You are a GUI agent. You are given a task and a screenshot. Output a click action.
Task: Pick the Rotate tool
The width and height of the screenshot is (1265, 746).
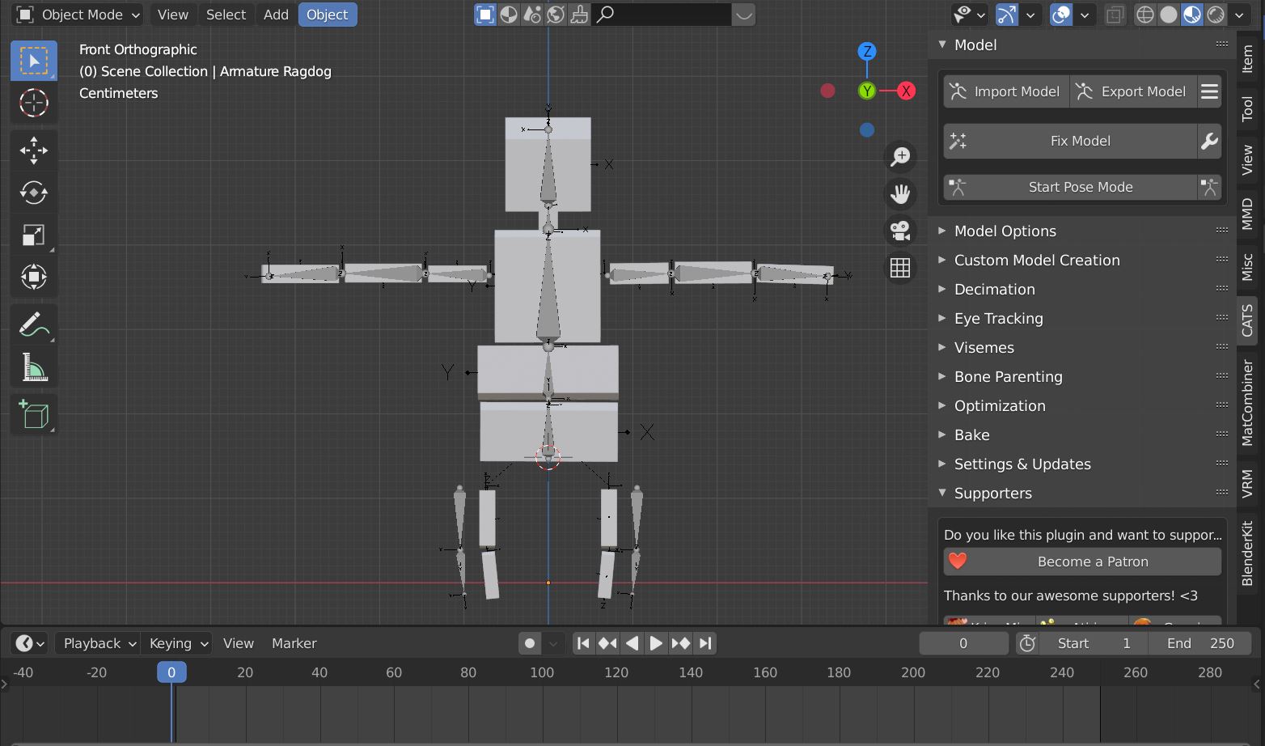coord(34,193)
